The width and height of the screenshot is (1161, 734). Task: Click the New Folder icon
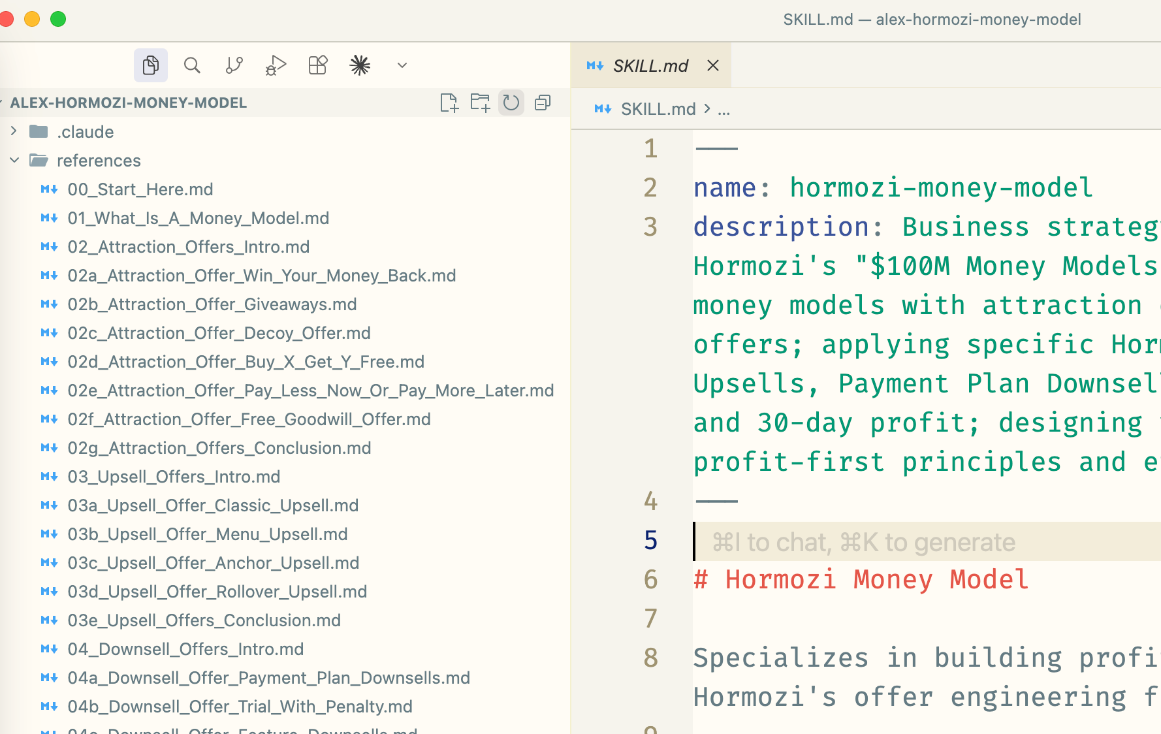tap(480, 103)
